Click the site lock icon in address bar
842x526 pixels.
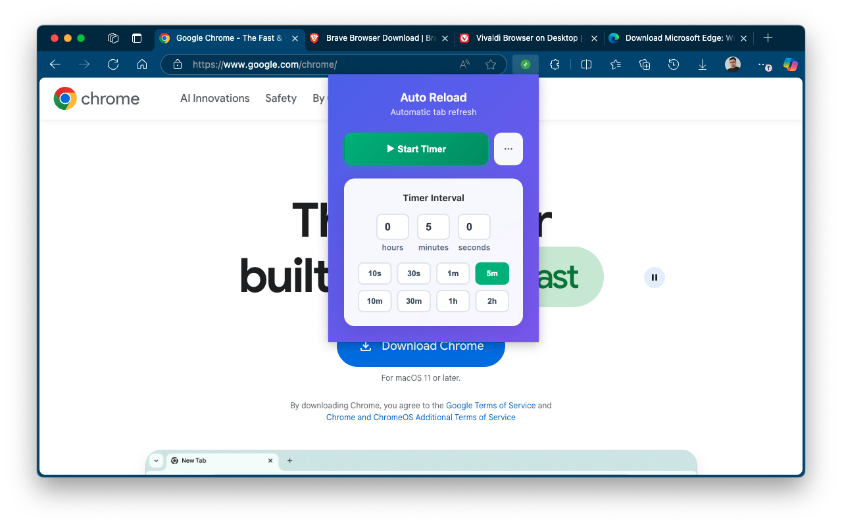coord(177,64)
